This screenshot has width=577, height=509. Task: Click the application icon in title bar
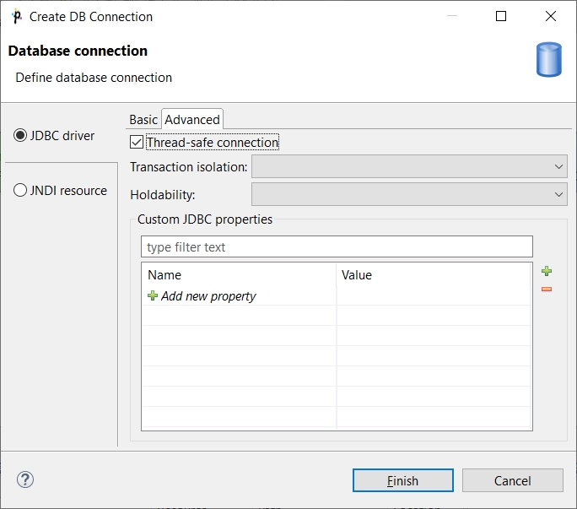(16, 16)
